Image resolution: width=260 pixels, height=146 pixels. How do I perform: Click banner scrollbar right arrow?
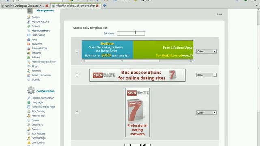click(x=192, y=61)
